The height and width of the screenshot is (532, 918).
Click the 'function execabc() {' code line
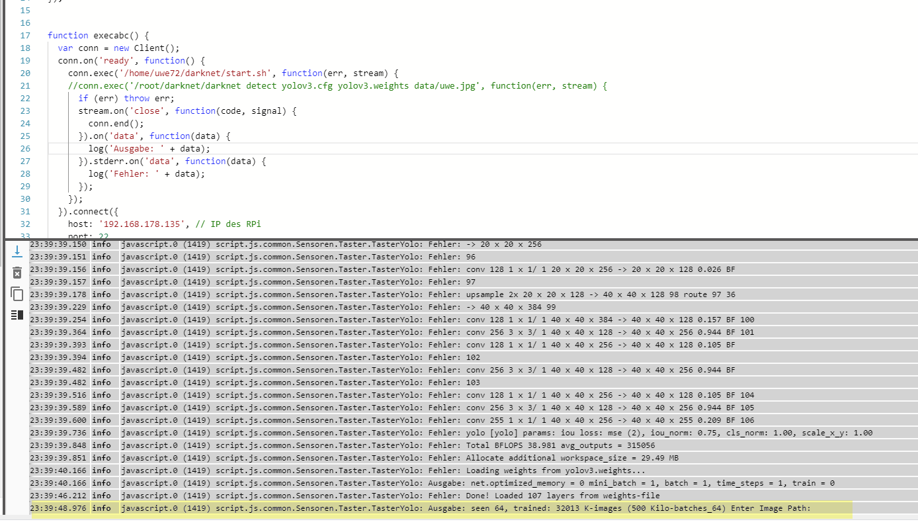pyautogui.click(x=99, y=35)
